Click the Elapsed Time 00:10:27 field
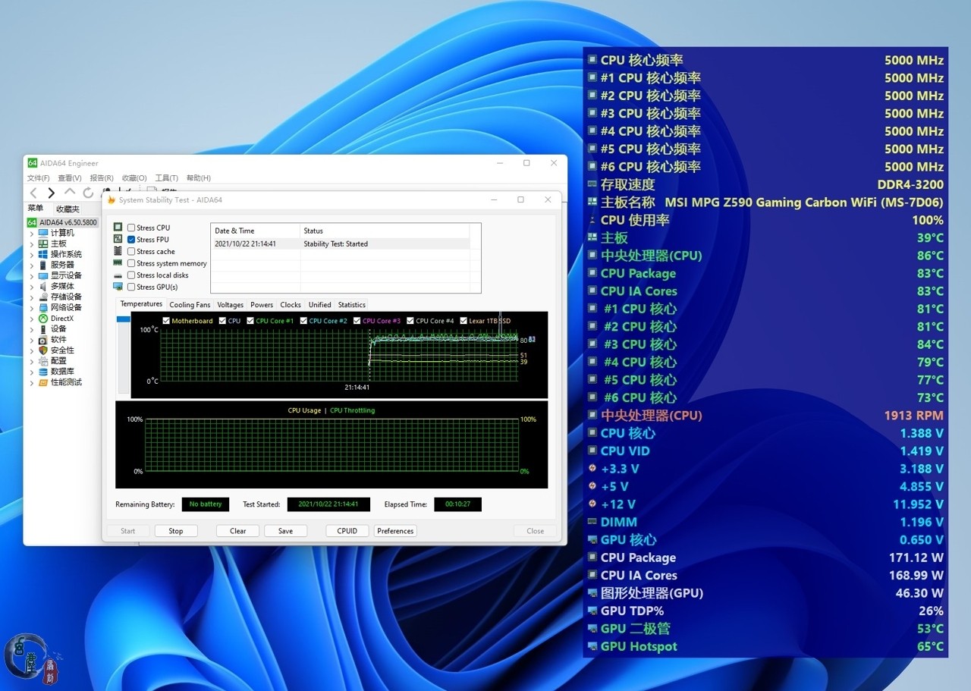This screenshot has width=971, height=691. (x=457, y=504)
